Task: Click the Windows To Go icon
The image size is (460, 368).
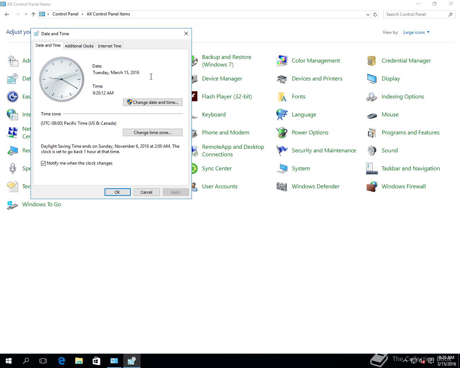Action: coord(12,204)
